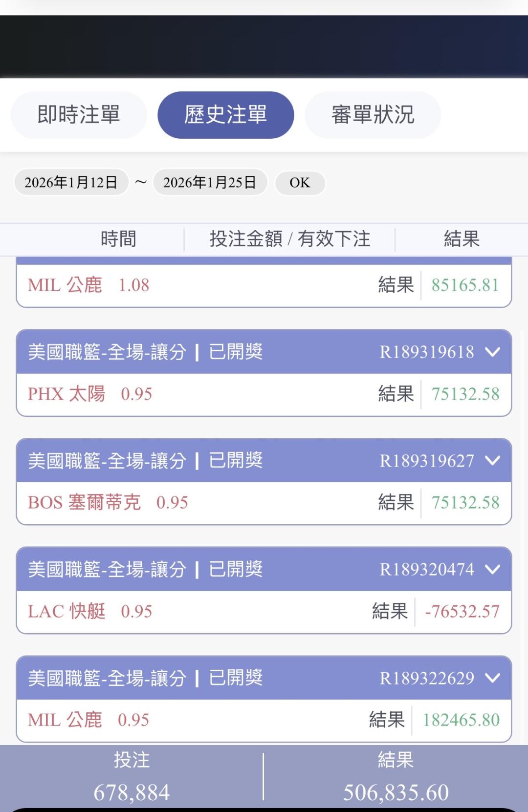Expand bet slip R189319618 chevron
The height and width of the screenshot is (812, 528).
493,352
